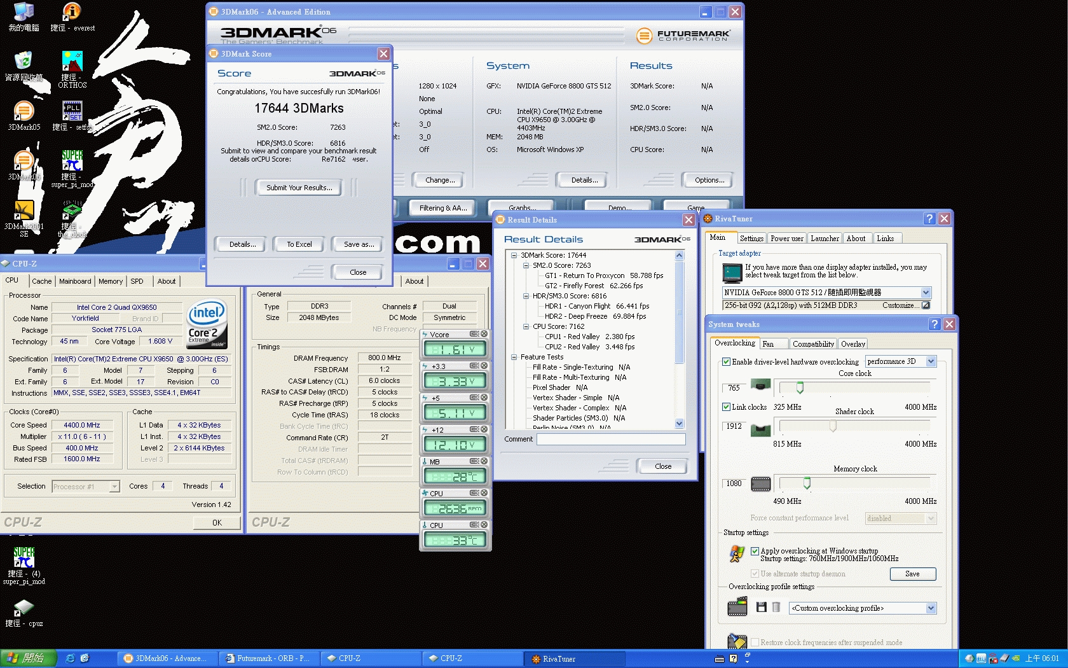Click the RivaTuner window help button
Screen dimensions: 1068x668
pos(929,218)
